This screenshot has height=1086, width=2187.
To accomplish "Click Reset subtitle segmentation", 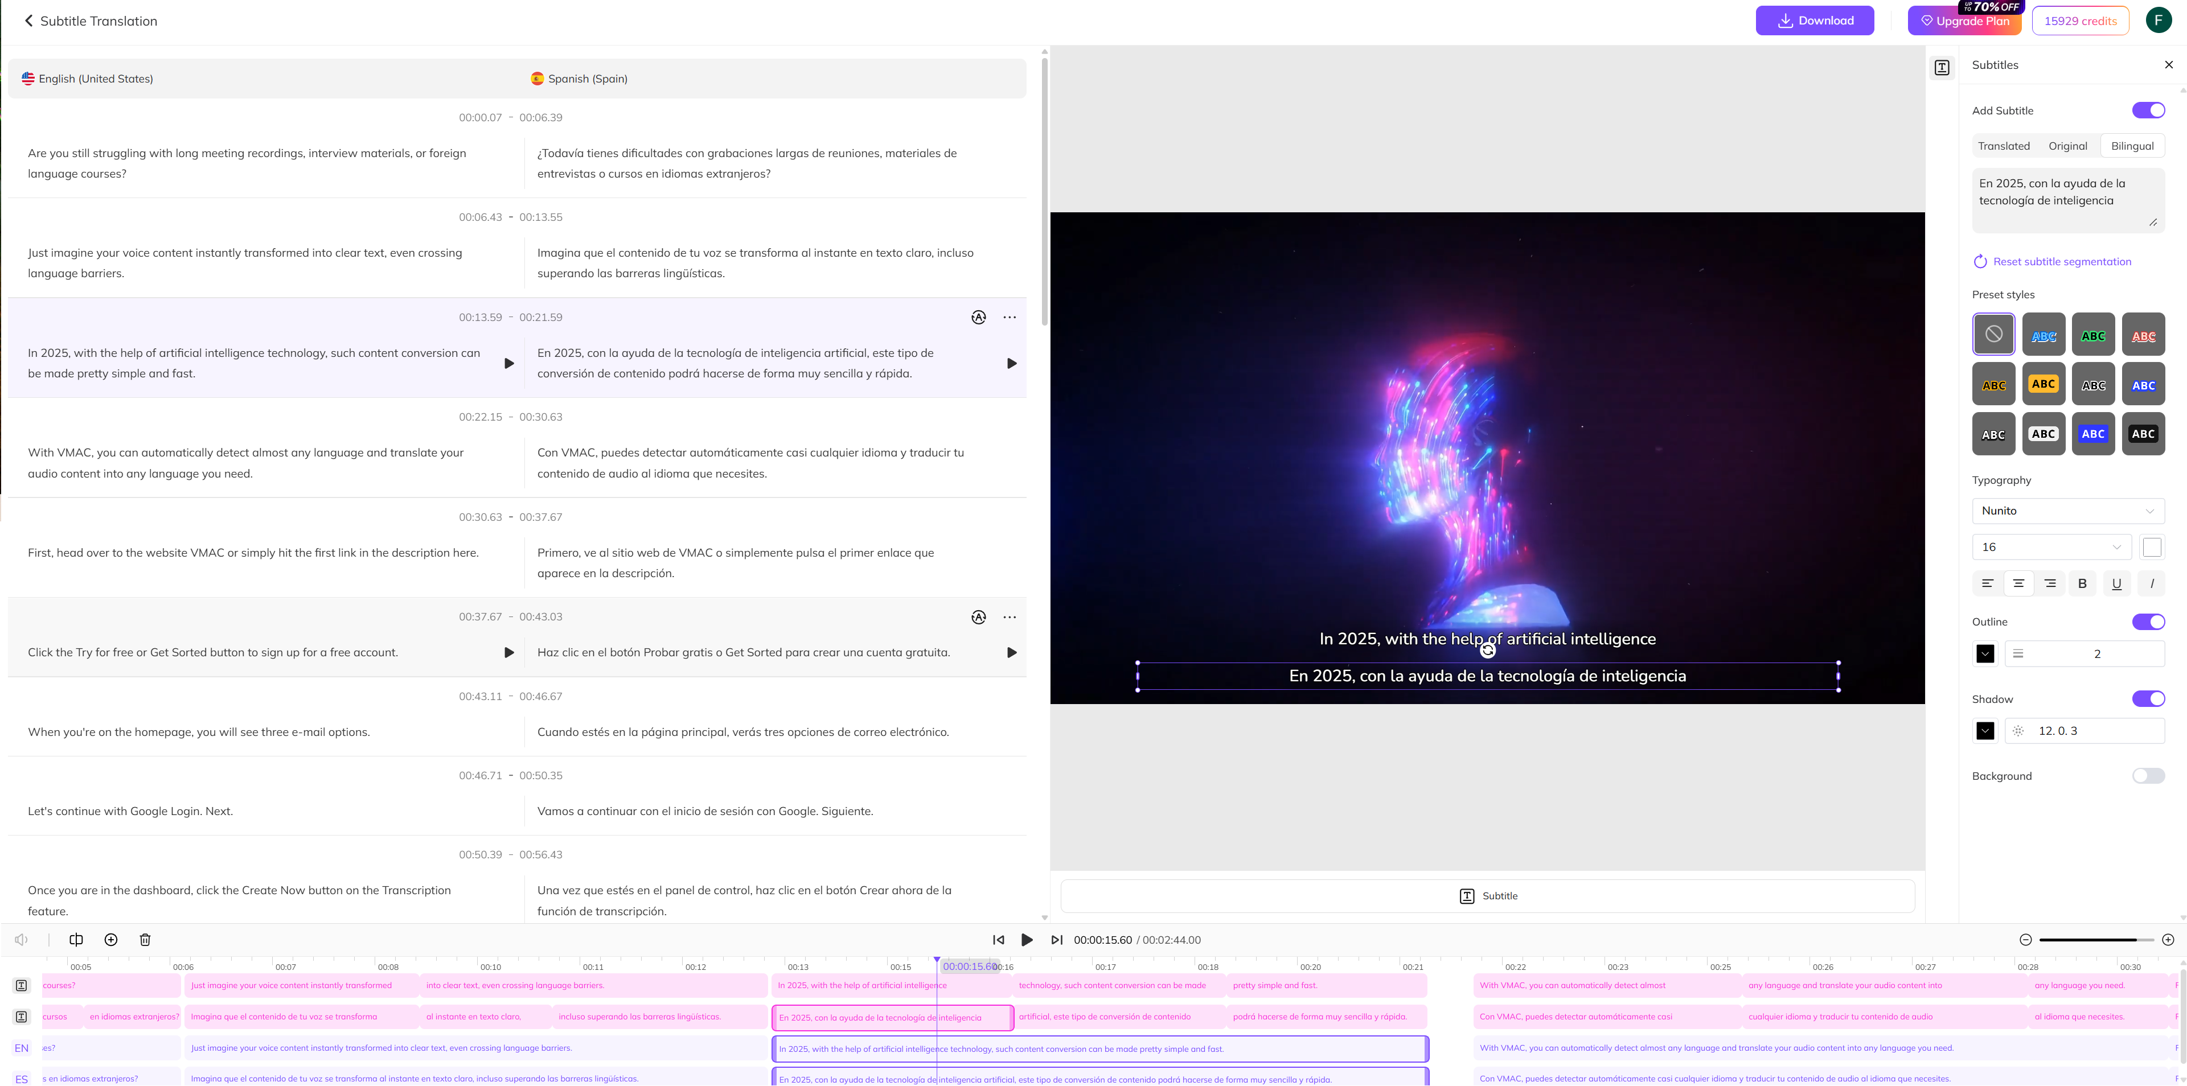I will [x=2062, y=261].
